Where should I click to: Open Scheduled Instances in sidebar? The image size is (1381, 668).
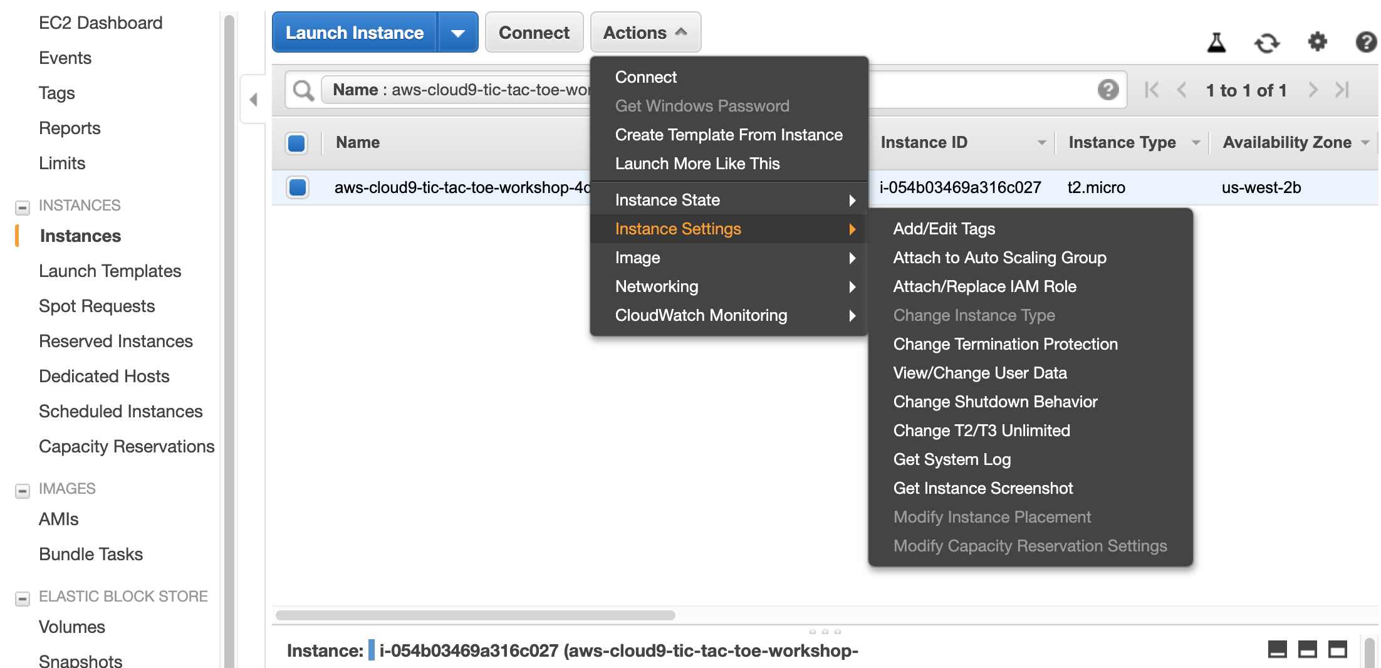pos(121,412)
